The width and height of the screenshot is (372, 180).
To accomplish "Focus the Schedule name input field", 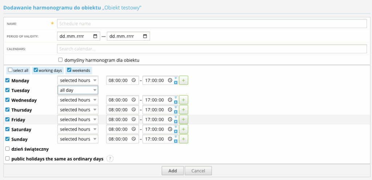I will [x=211, y=24].
